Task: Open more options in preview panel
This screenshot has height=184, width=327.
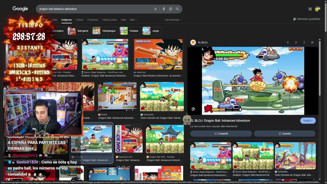Action: click(304, 42)
